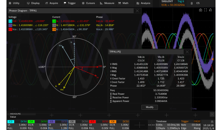Click the touch-lock icon right of the fullscreen icon
This screenshot has height=130, width=222.
point(210,10)
